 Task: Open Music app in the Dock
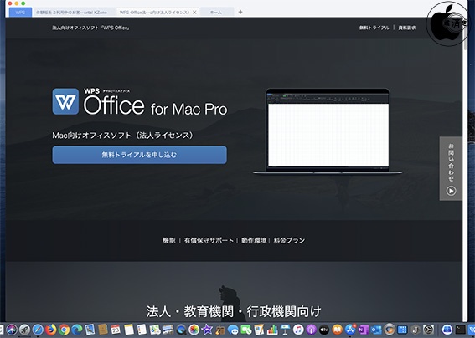pyautogui.click(x=298, y=330)
